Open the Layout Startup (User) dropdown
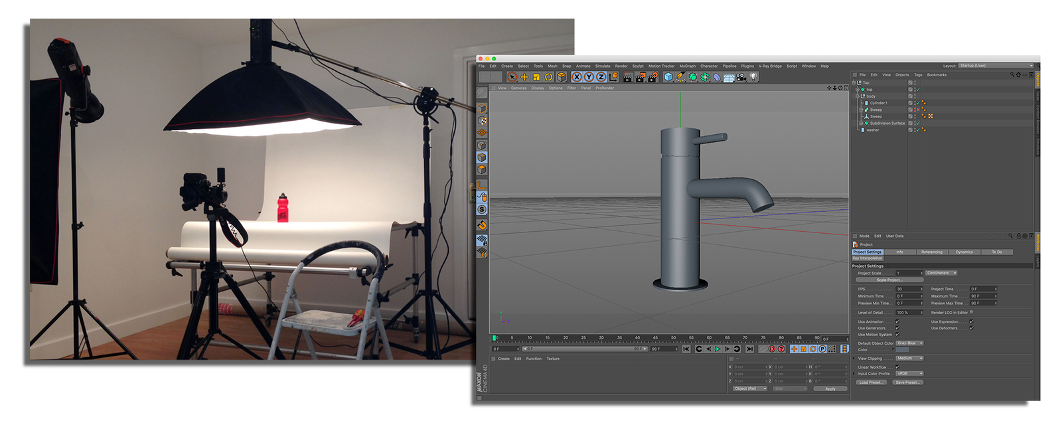 click(x=996, y=66)
